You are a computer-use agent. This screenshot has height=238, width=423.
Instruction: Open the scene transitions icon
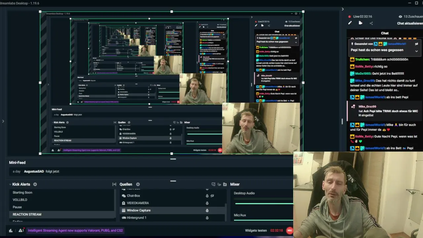pos(114,184)
